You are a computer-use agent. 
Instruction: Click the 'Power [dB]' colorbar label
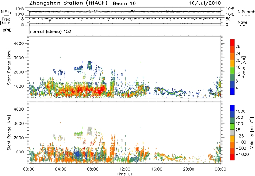tap(243, 67)
